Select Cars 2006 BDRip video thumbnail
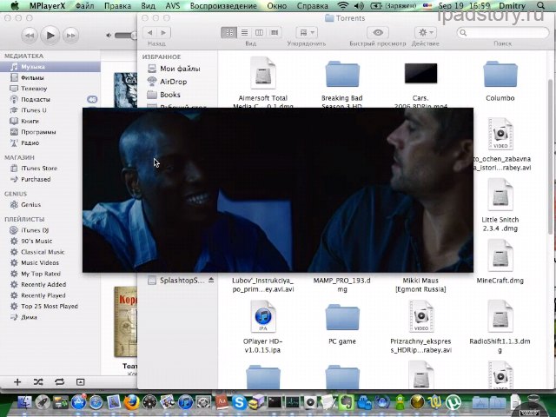Viewport: 556px width, 417px height. [x=420, y=73]
